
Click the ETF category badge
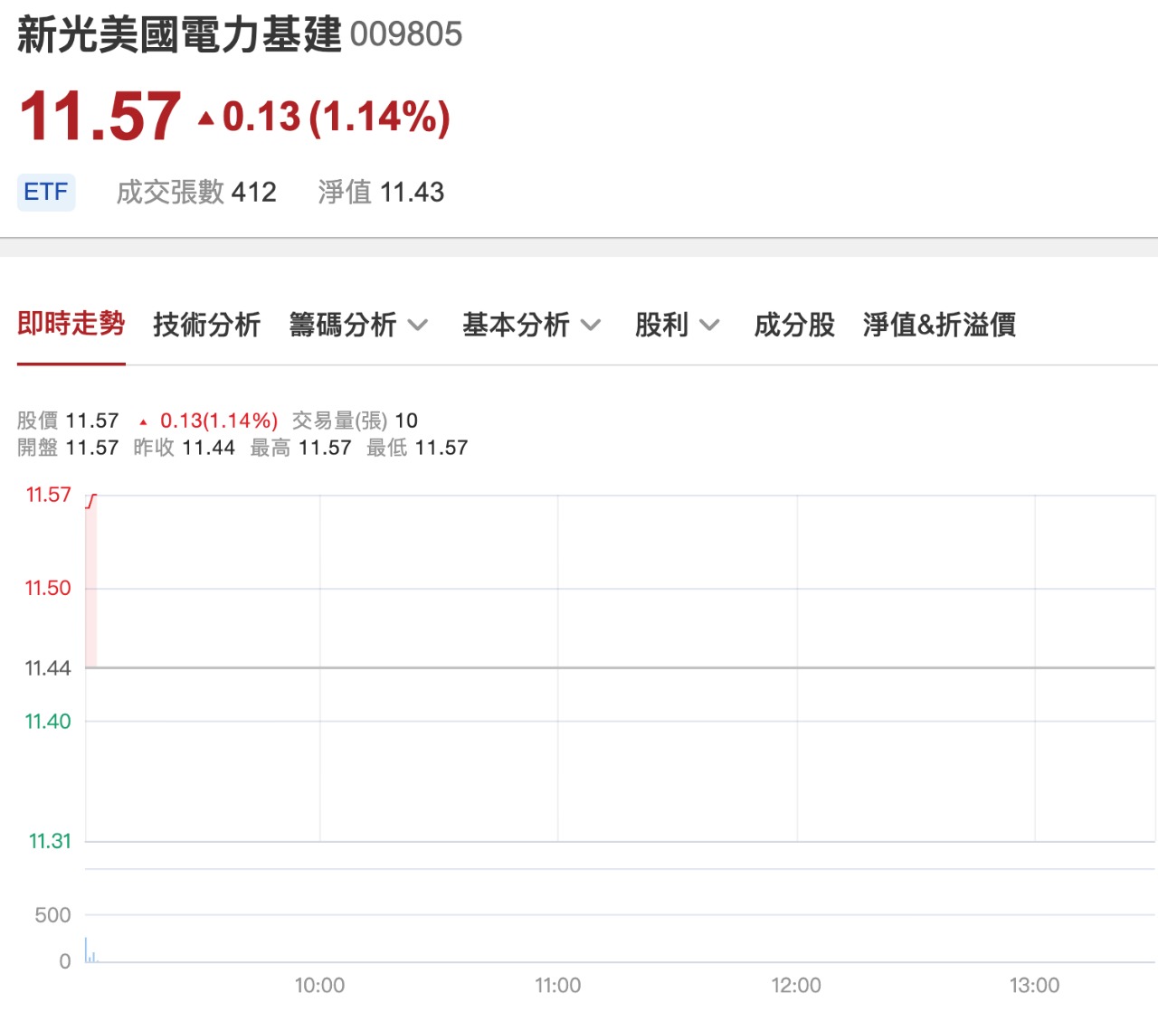click(x=45, y=192)
